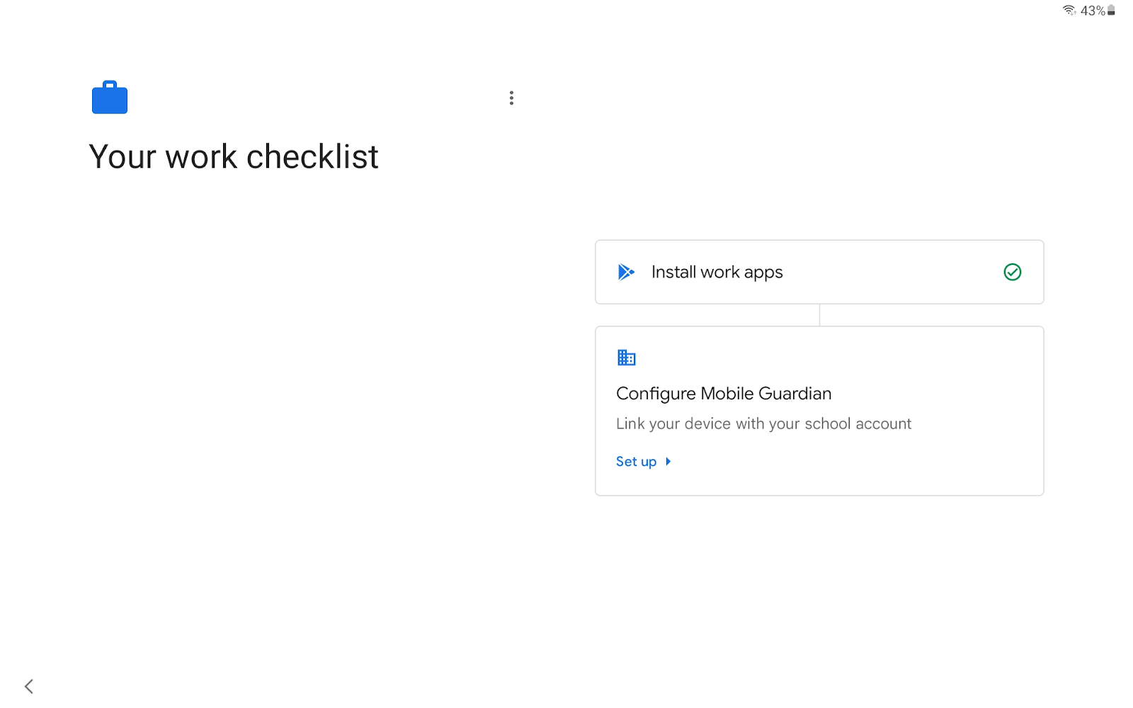
Task: Tap the blue work briefcase icon
Action: click(x=110, y=98)
